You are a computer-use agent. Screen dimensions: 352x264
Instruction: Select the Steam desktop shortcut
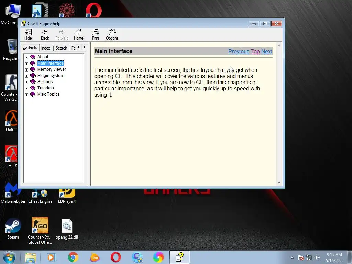point(13,229)
